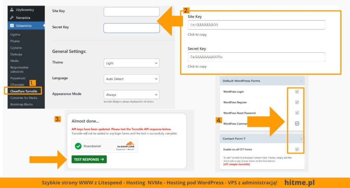This screenshot has height=188, width=350.
Task: Open Bootstrap Blocks settings
Action: click(22, 104)
